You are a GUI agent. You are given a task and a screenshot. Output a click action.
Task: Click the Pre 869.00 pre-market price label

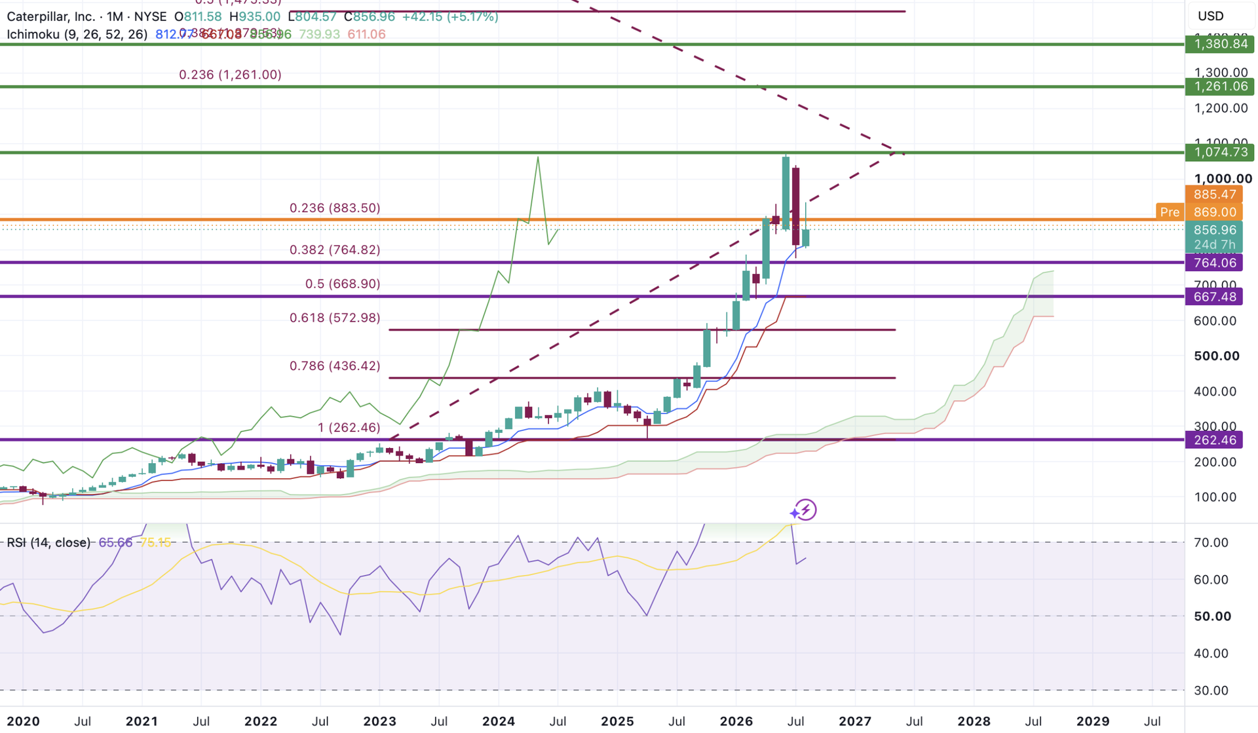[1199, 212]
